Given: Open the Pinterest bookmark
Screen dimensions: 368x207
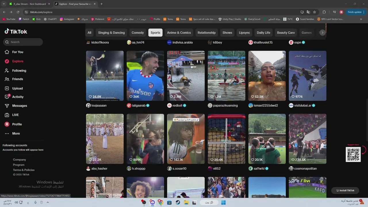Looking at the screenshot, I should tap(98, 19).
